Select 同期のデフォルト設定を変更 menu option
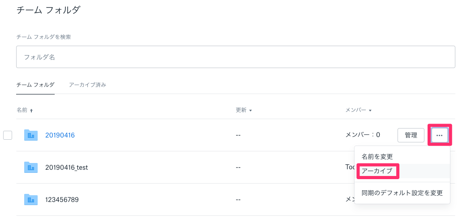The height and width of the screenshot is (223, 467). tap(402, 193)
